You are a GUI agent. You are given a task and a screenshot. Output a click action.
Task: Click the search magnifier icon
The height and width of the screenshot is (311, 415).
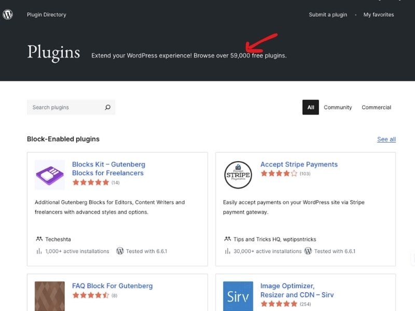click(x=108, y=107)
